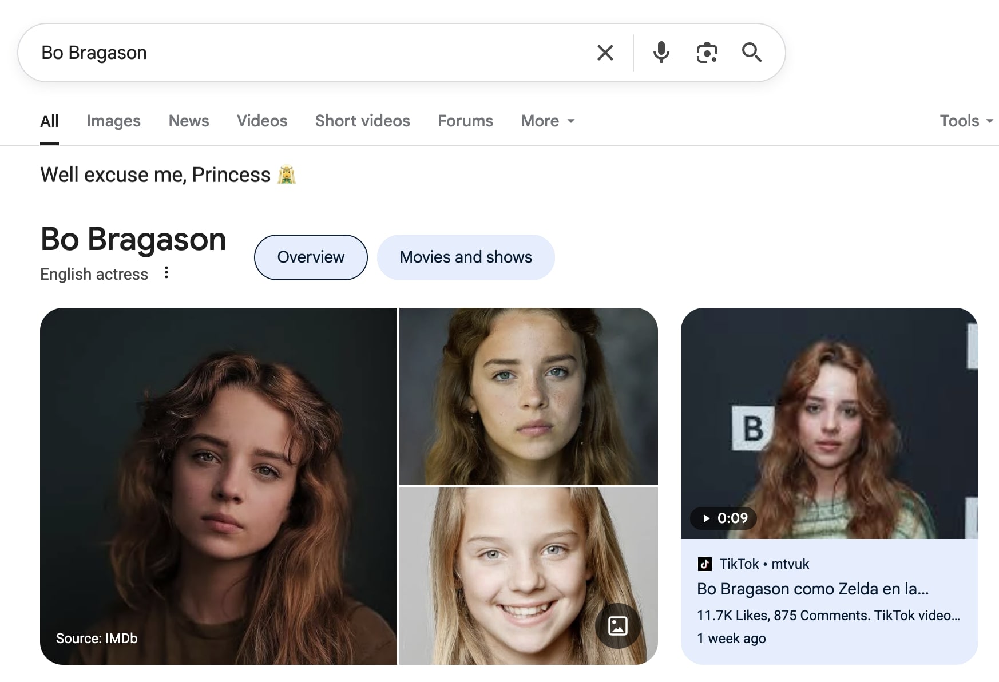This screenshot has width=999, height=682.
Task: Open the smiling blonde child photo thumbnail
Action: (529, 576)
